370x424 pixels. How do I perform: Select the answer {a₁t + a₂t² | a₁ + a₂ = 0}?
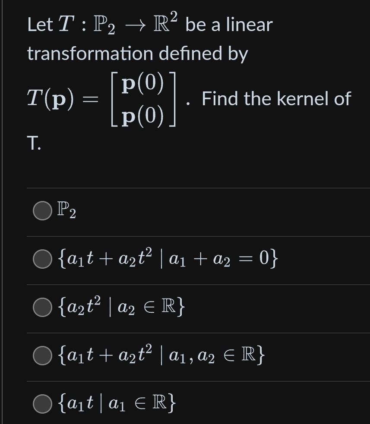coord(41,259)
